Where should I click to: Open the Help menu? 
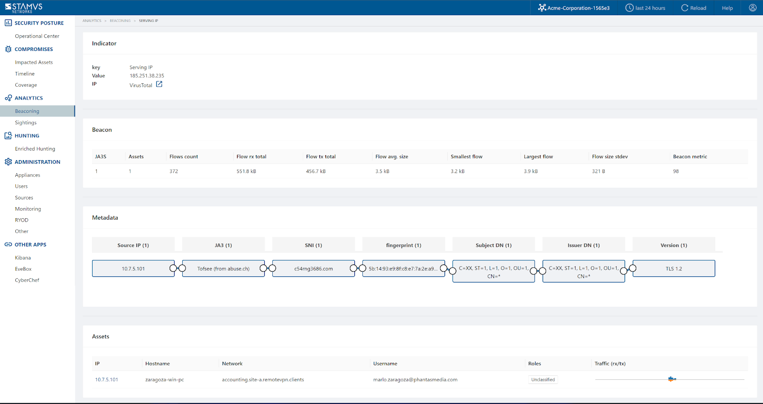tap(727, 8)
